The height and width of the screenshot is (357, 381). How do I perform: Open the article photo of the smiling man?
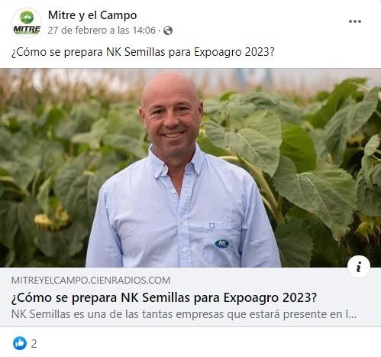coord(190,167)
